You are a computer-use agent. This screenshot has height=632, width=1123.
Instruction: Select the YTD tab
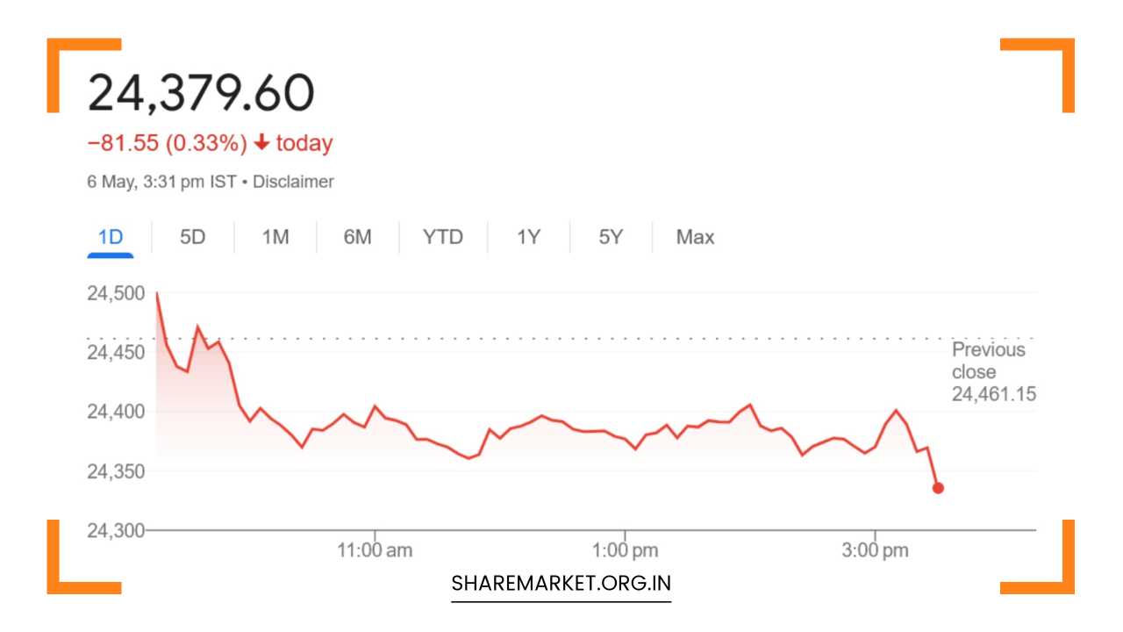[x=442, y=237]
